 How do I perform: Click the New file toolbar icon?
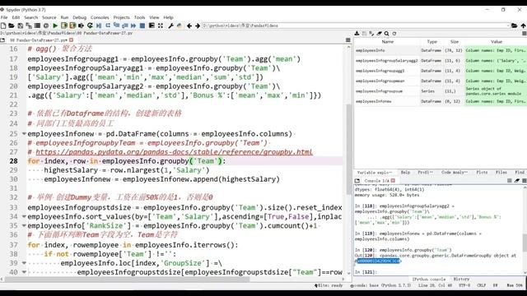[3, 25]
